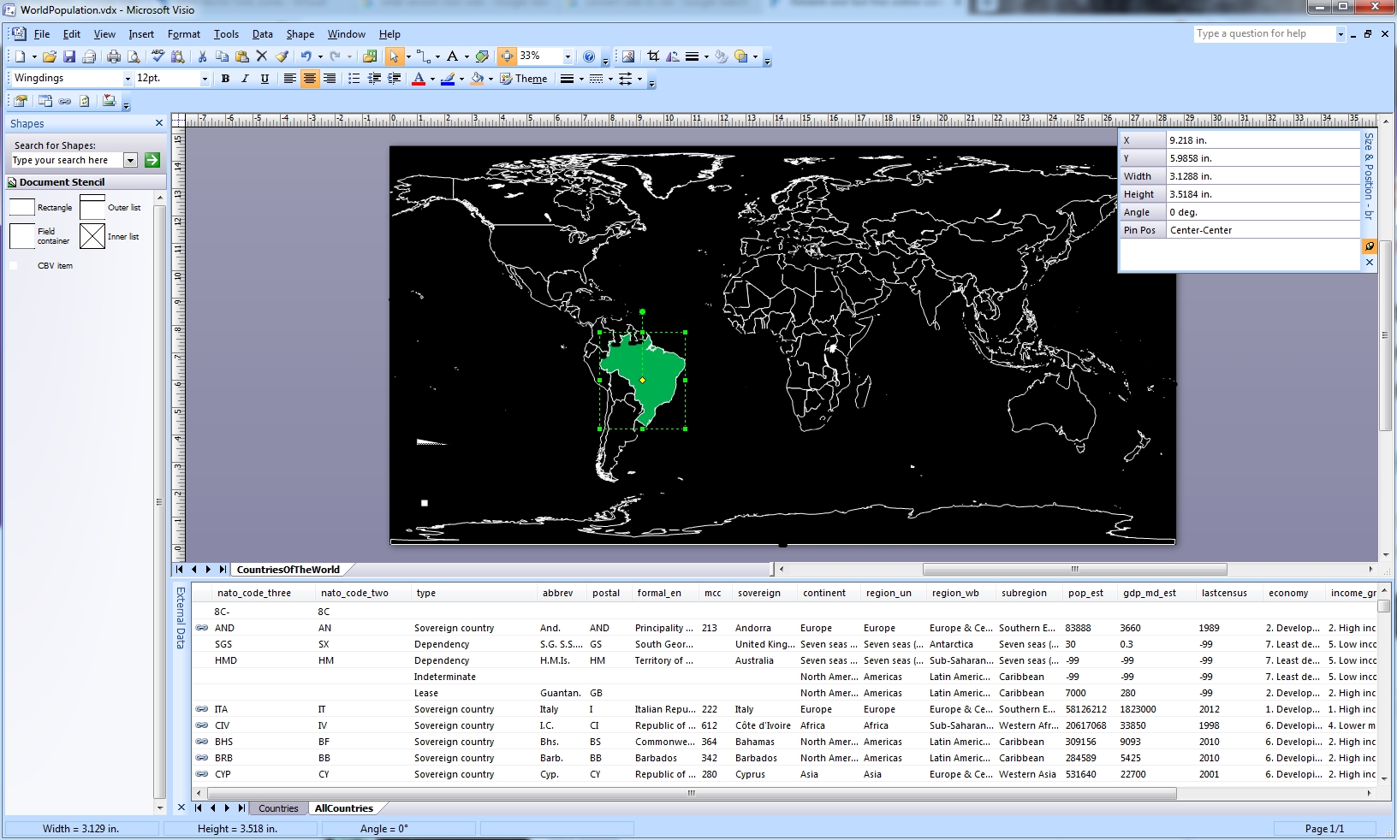Open the zoom level dropdown showing 33%

click(567, 56)
